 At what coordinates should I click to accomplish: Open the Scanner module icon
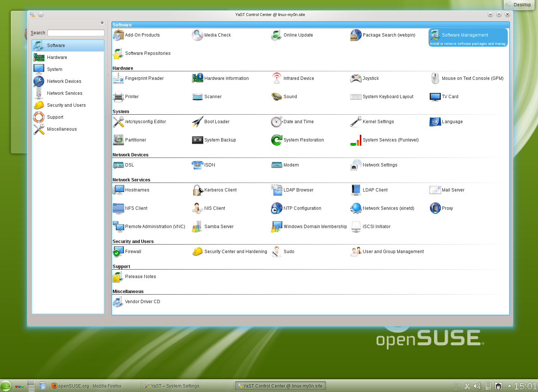pos(198,97)
